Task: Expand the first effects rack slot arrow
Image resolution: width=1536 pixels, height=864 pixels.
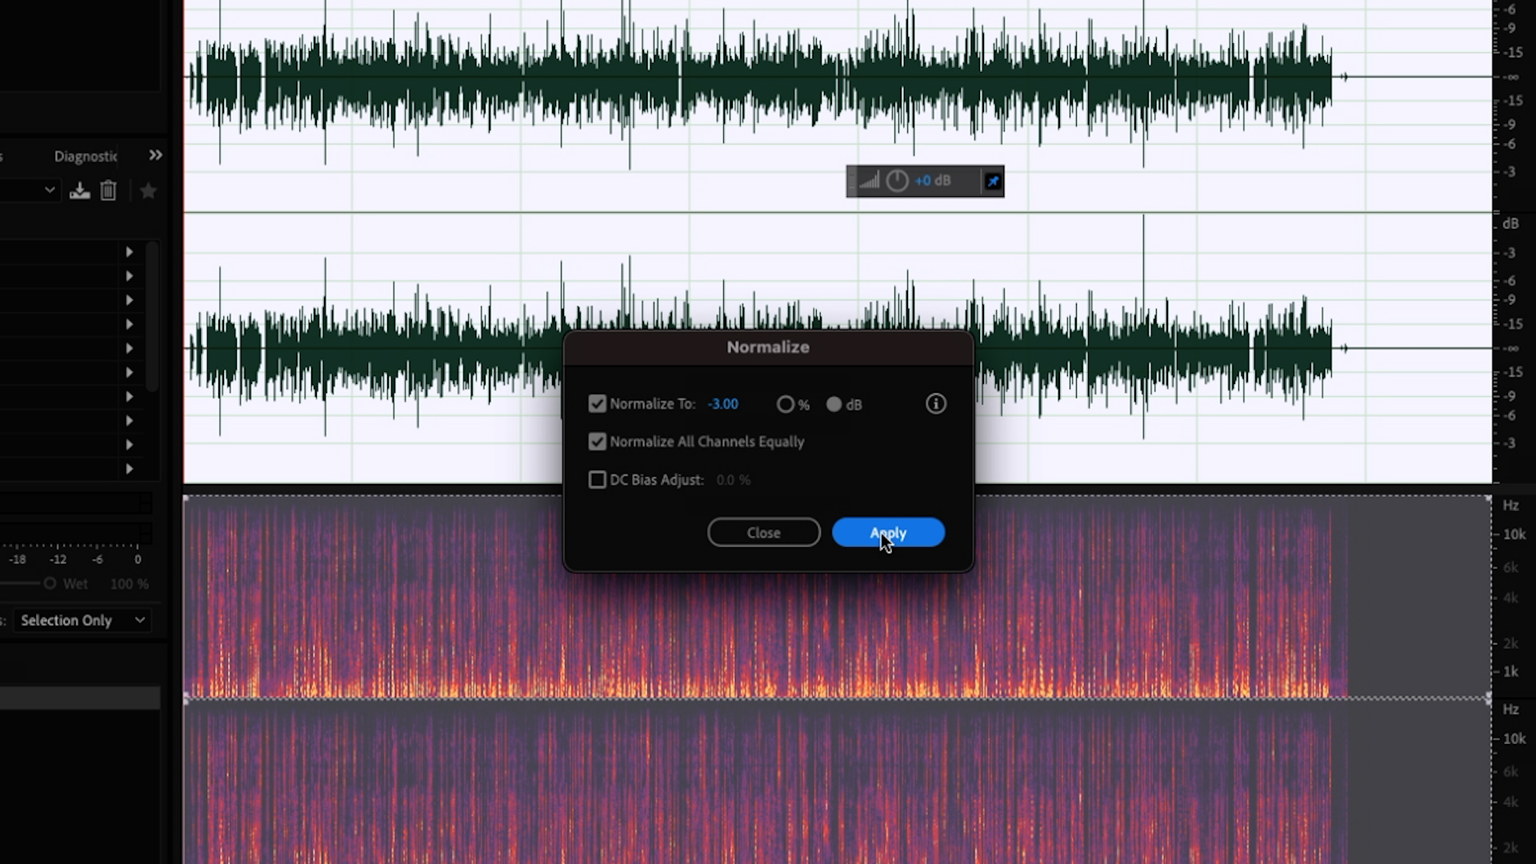Action: pos(129,252)
